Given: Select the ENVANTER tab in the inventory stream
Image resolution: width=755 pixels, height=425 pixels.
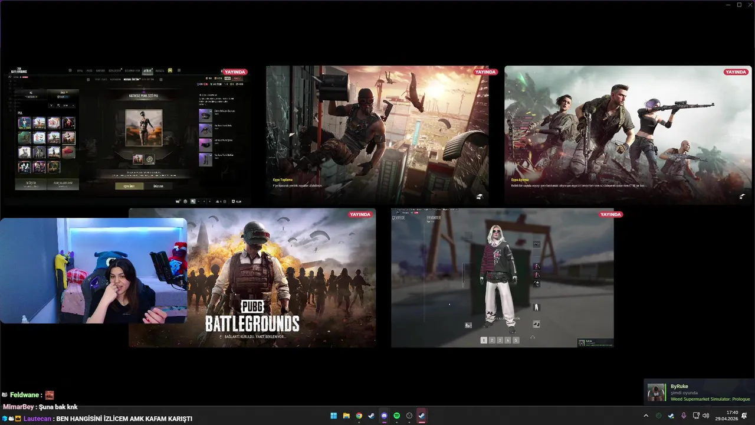Looking at the screenshot, I should tap(434, 218).
